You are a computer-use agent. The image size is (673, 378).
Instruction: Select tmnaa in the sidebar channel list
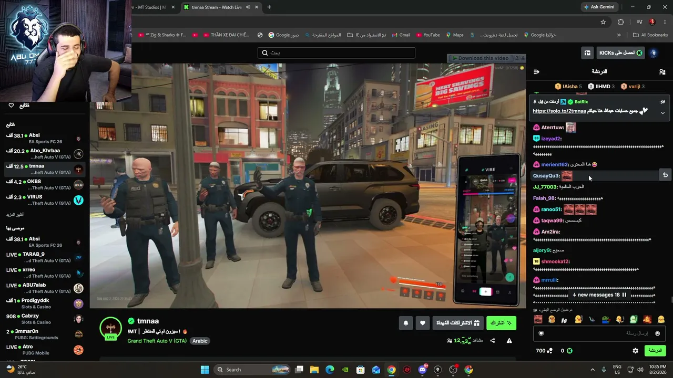(45, 169)
